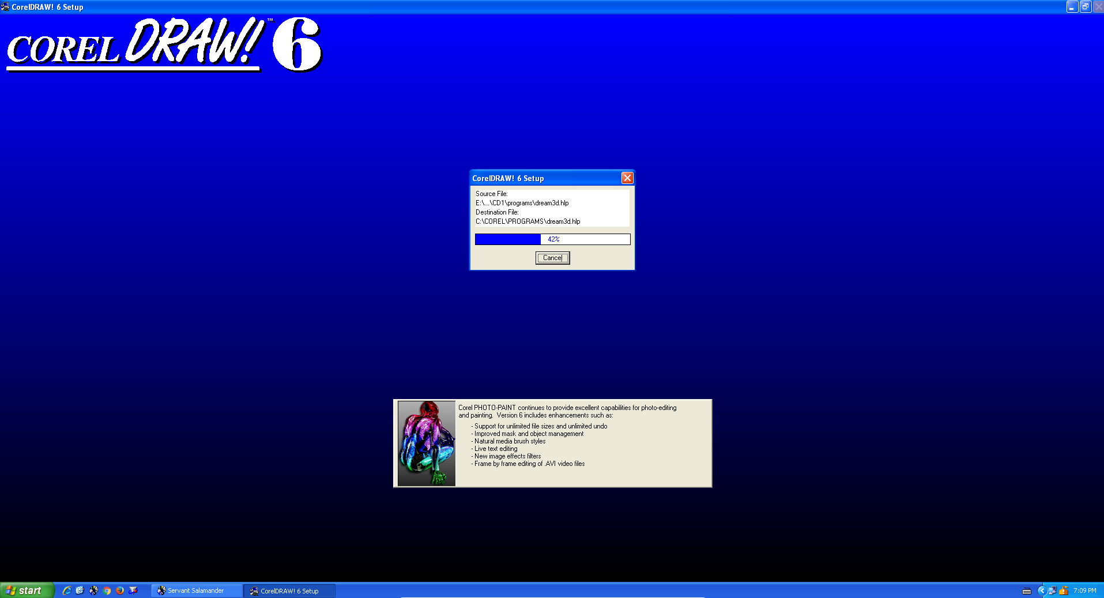Open the network connection tray icon
Viewport: 1104px width, 598px height.
[1052, 591]
